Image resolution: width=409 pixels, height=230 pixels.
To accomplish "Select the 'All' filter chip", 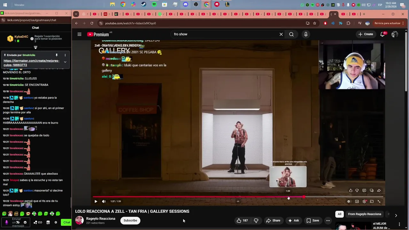I will pyautogui.click(x=340, y=214).
